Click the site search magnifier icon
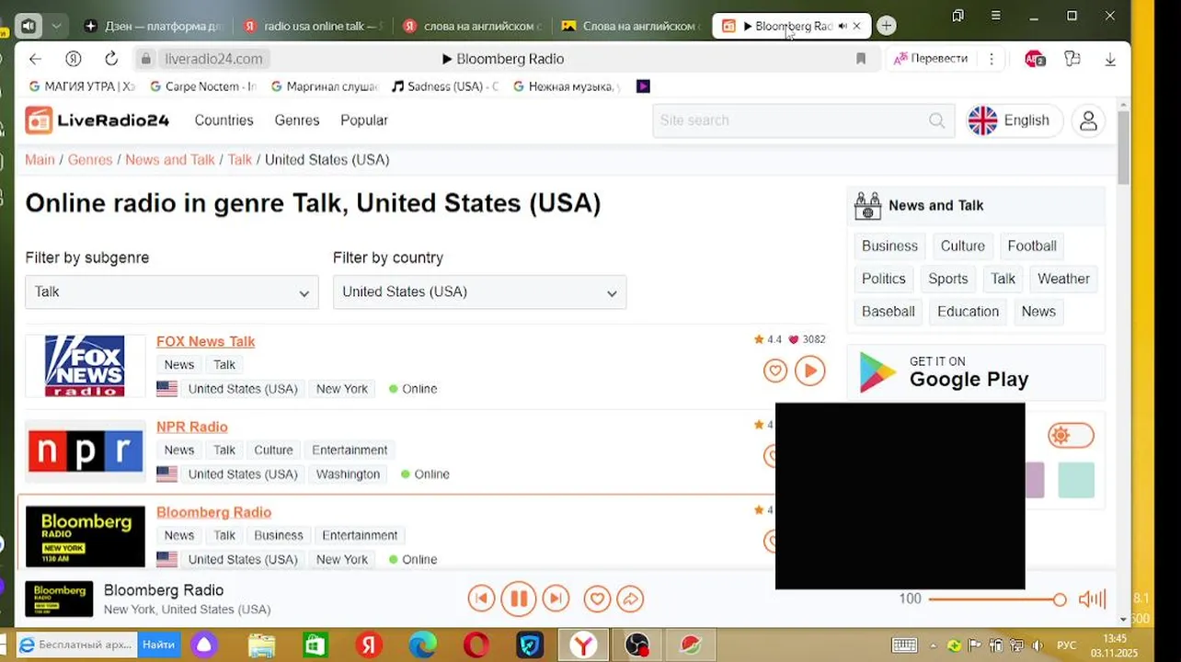The image size is (1181, 662). (x=936, y=120)
